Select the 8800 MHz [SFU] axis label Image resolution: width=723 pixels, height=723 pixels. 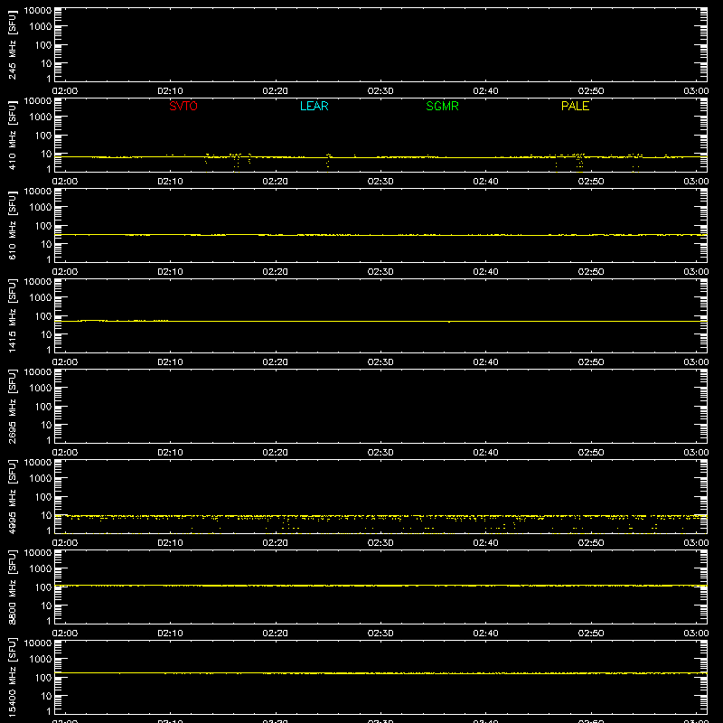pos(12,587)
